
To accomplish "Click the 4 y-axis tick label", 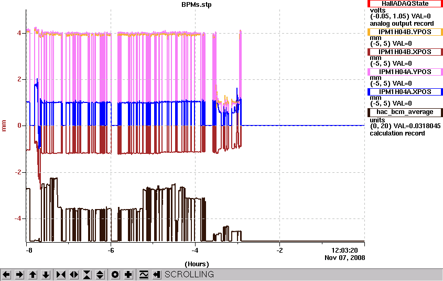I will (19, 33).
